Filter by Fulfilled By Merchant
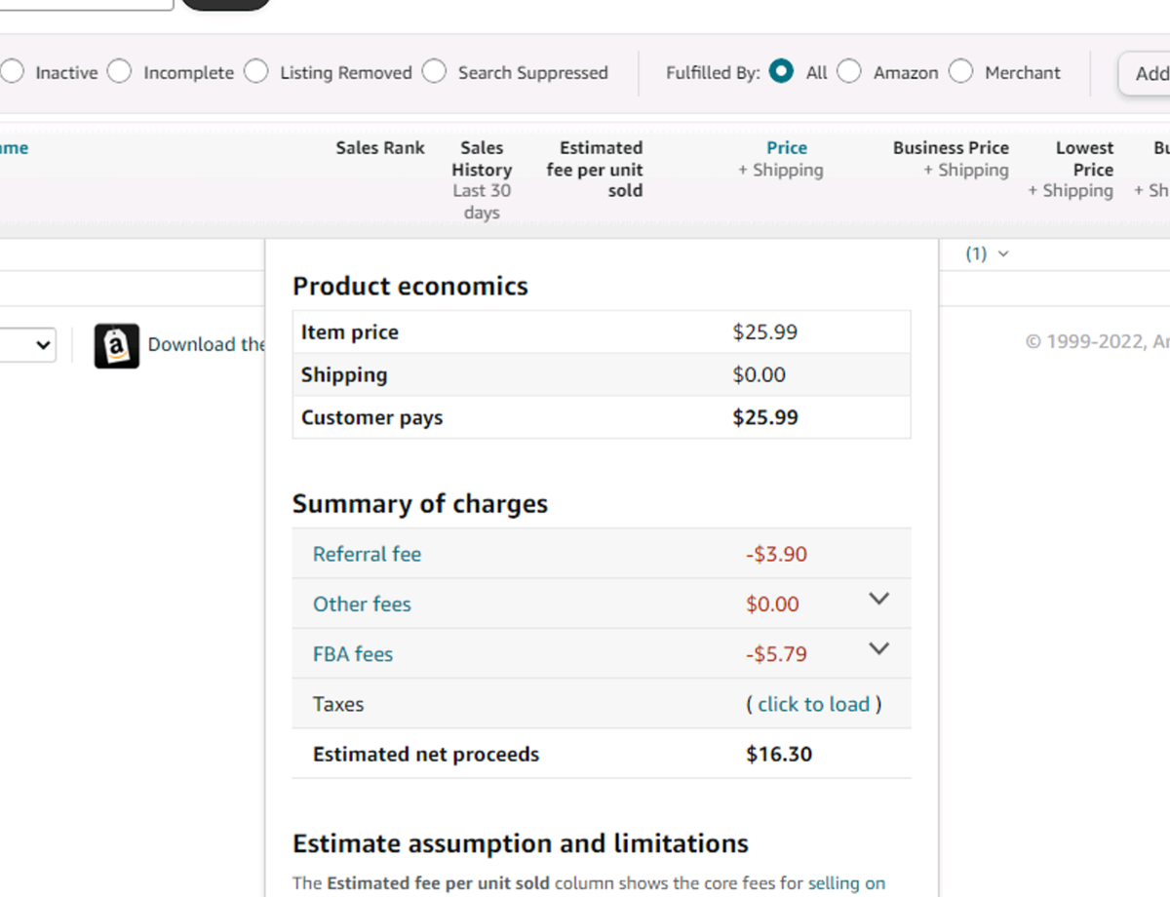The width and height of the screenshot is (1170, 897). coord(961,72)
